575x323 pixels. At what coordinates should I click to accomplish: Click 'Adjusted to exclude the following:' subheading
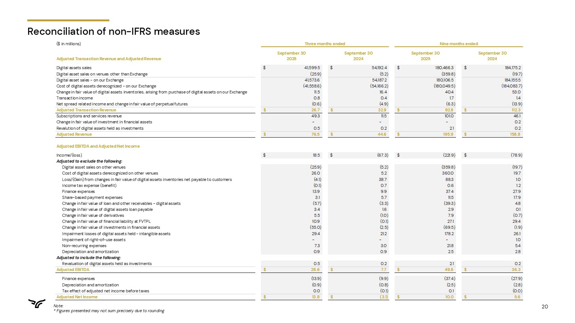point(89,161)
